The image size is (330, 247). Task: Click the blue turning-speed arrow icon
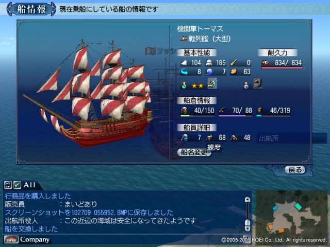[x=184, y=72]
